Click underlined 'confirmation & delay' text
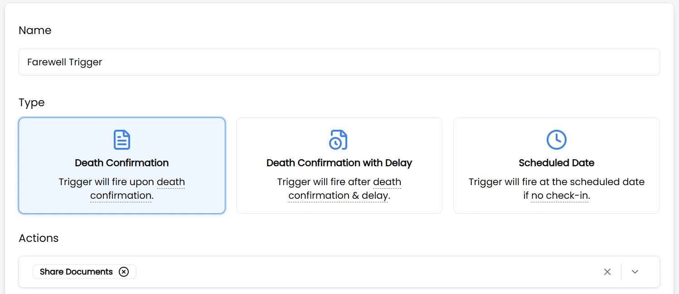The image size is (679, 294). 338,196
